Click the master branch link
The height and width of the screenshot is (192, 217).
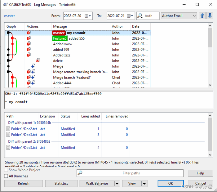point(9,16)
